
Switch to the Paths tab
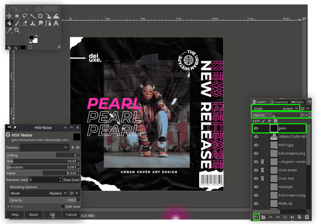(x=297, y=102)
